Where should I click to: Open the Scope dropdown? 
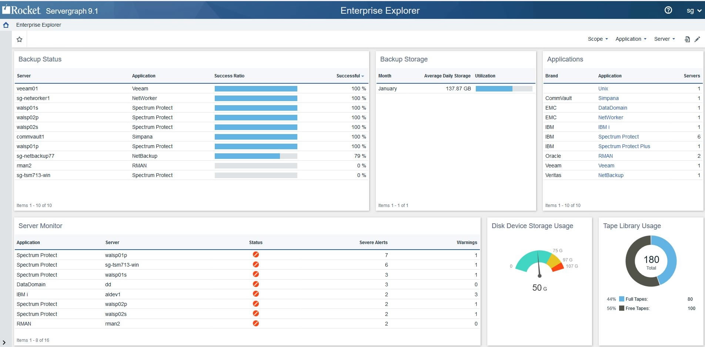click(598, 39)
